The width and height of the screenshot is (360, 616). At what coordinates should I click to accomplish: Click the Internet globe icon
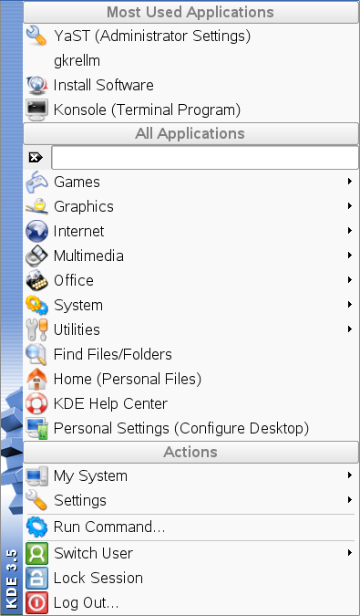[36, 231]
